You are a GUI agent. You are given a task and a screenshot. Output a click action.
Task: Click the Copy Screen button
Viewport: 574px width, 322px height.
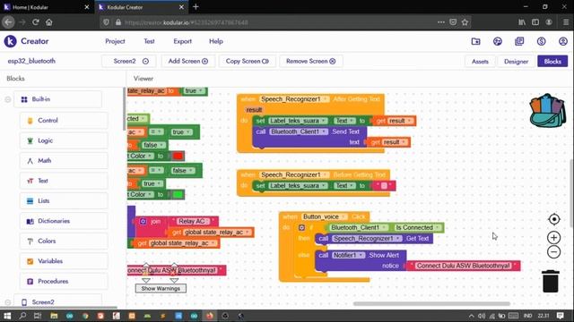coord(248,61)
